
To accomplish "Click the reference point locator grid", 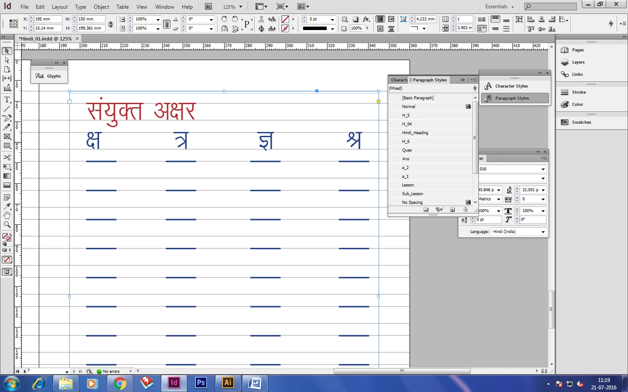I will [x=14, y=24].
